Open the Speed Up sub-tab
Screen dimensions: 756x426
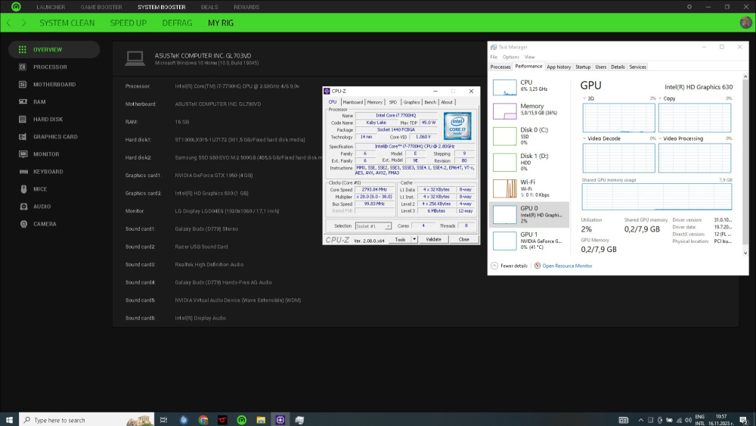[x=129, y=23]
